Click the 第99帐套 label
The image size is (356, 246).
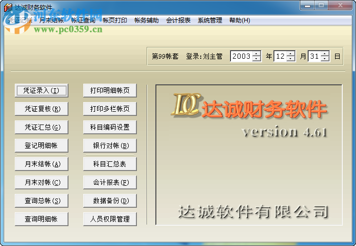tap(165, 56)
